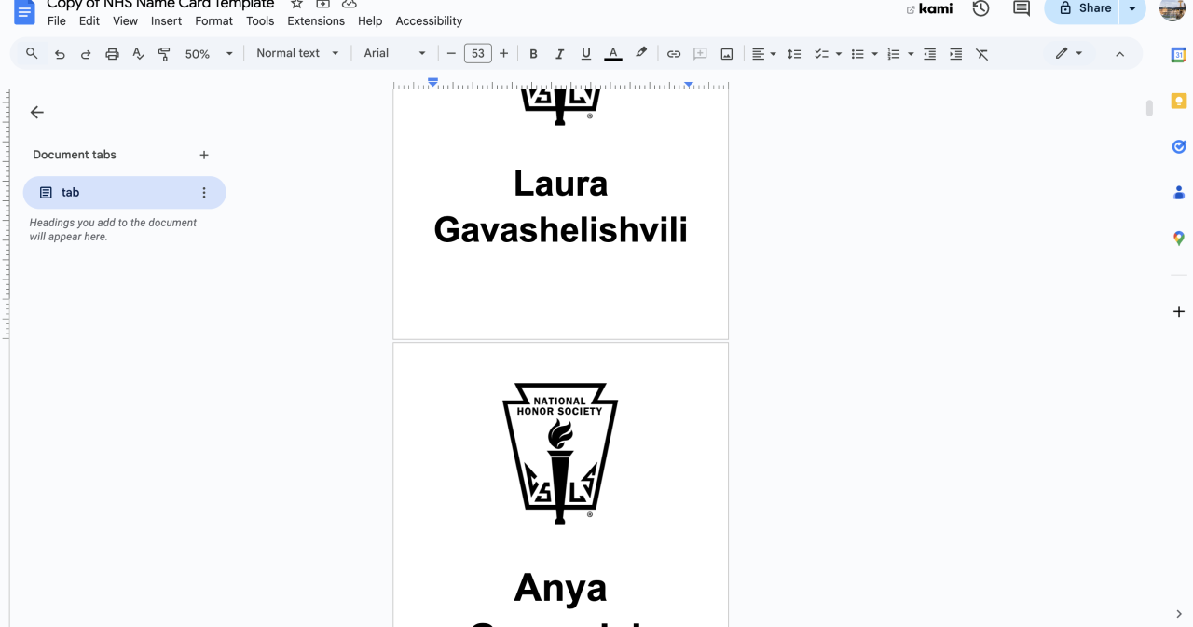This screenshot has width=1193, height=627.
Task: Open the checklist dropdown arrow
Action: click(839, 54)
